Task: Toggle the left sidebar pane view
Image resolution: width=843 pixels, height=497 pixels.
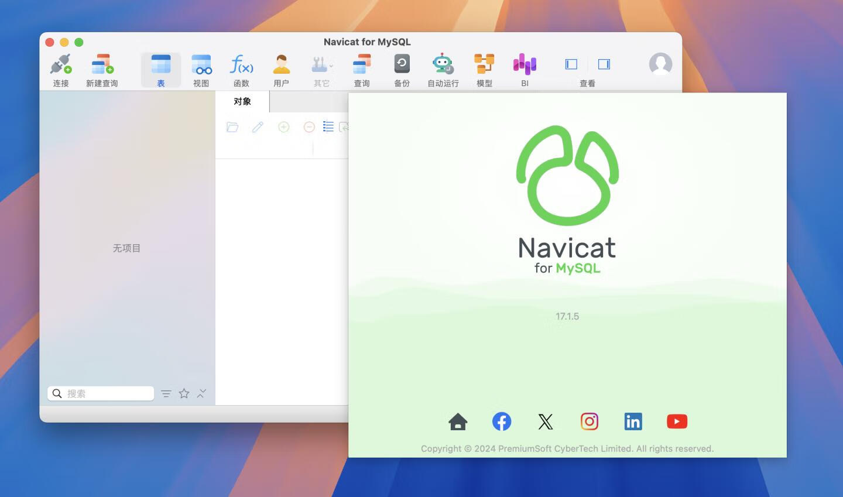Action: tap(571, 64)
